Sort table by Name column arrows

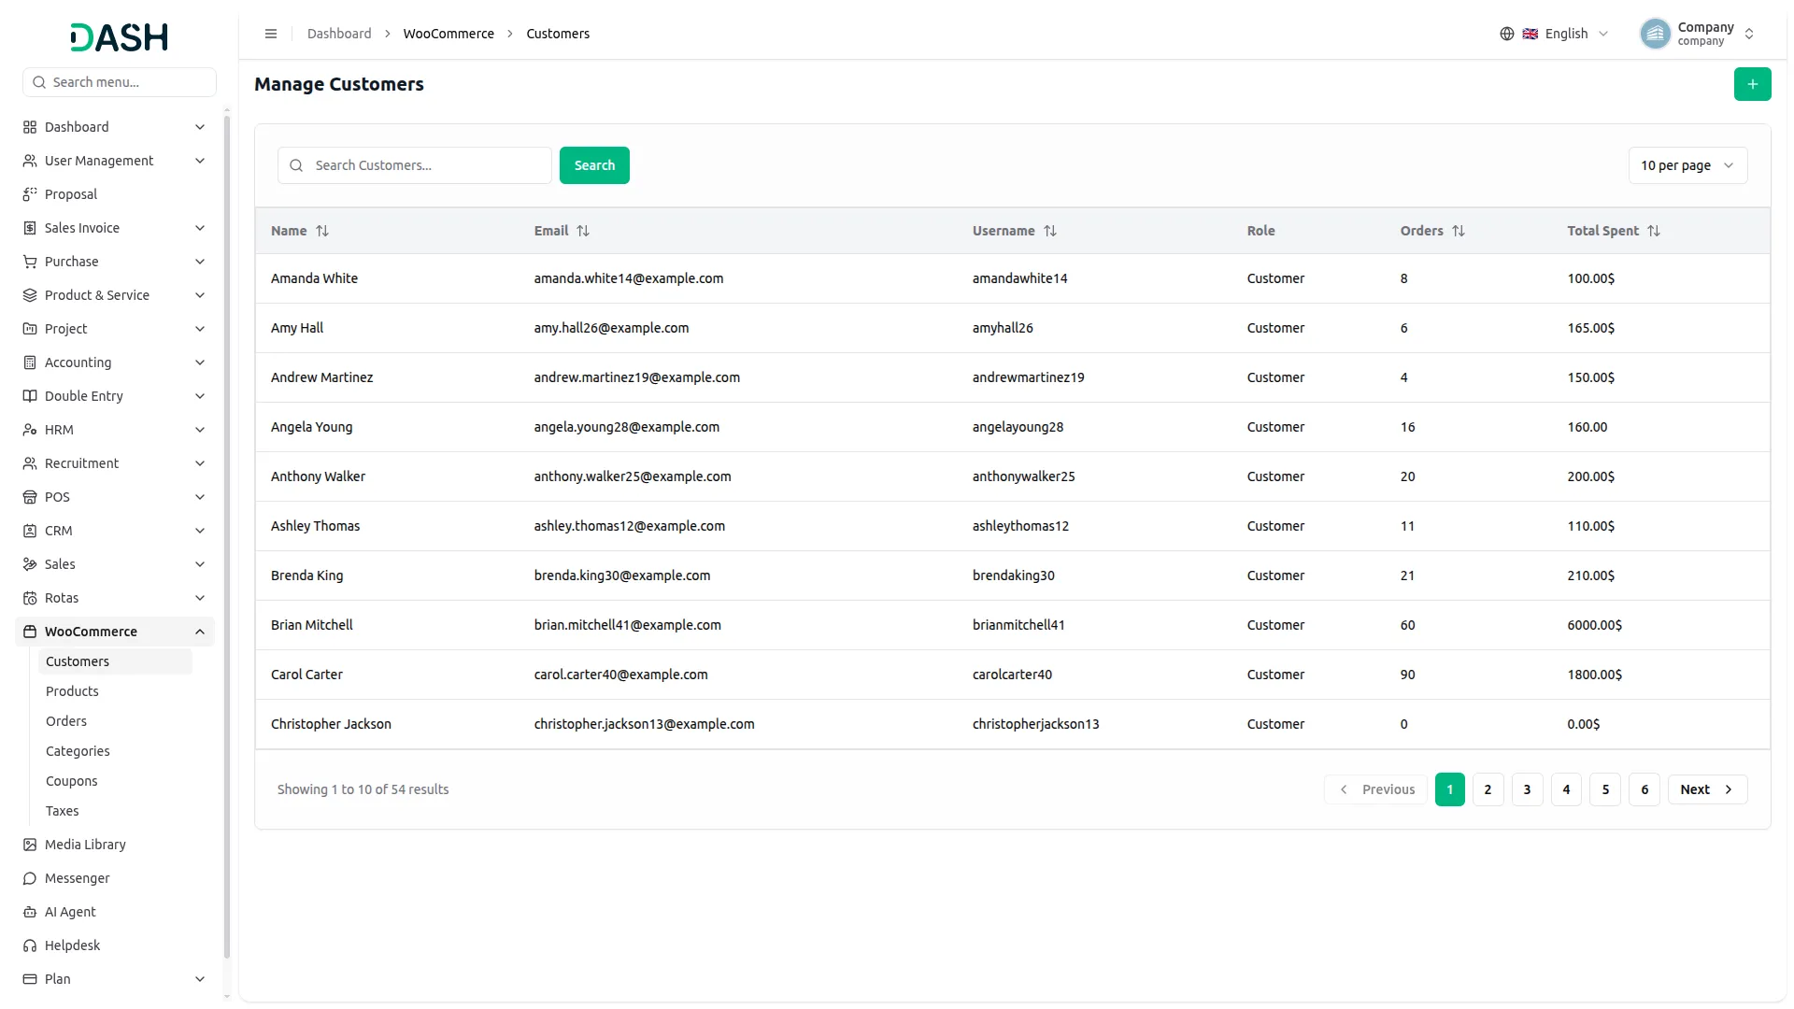click(x=322, y=231)
